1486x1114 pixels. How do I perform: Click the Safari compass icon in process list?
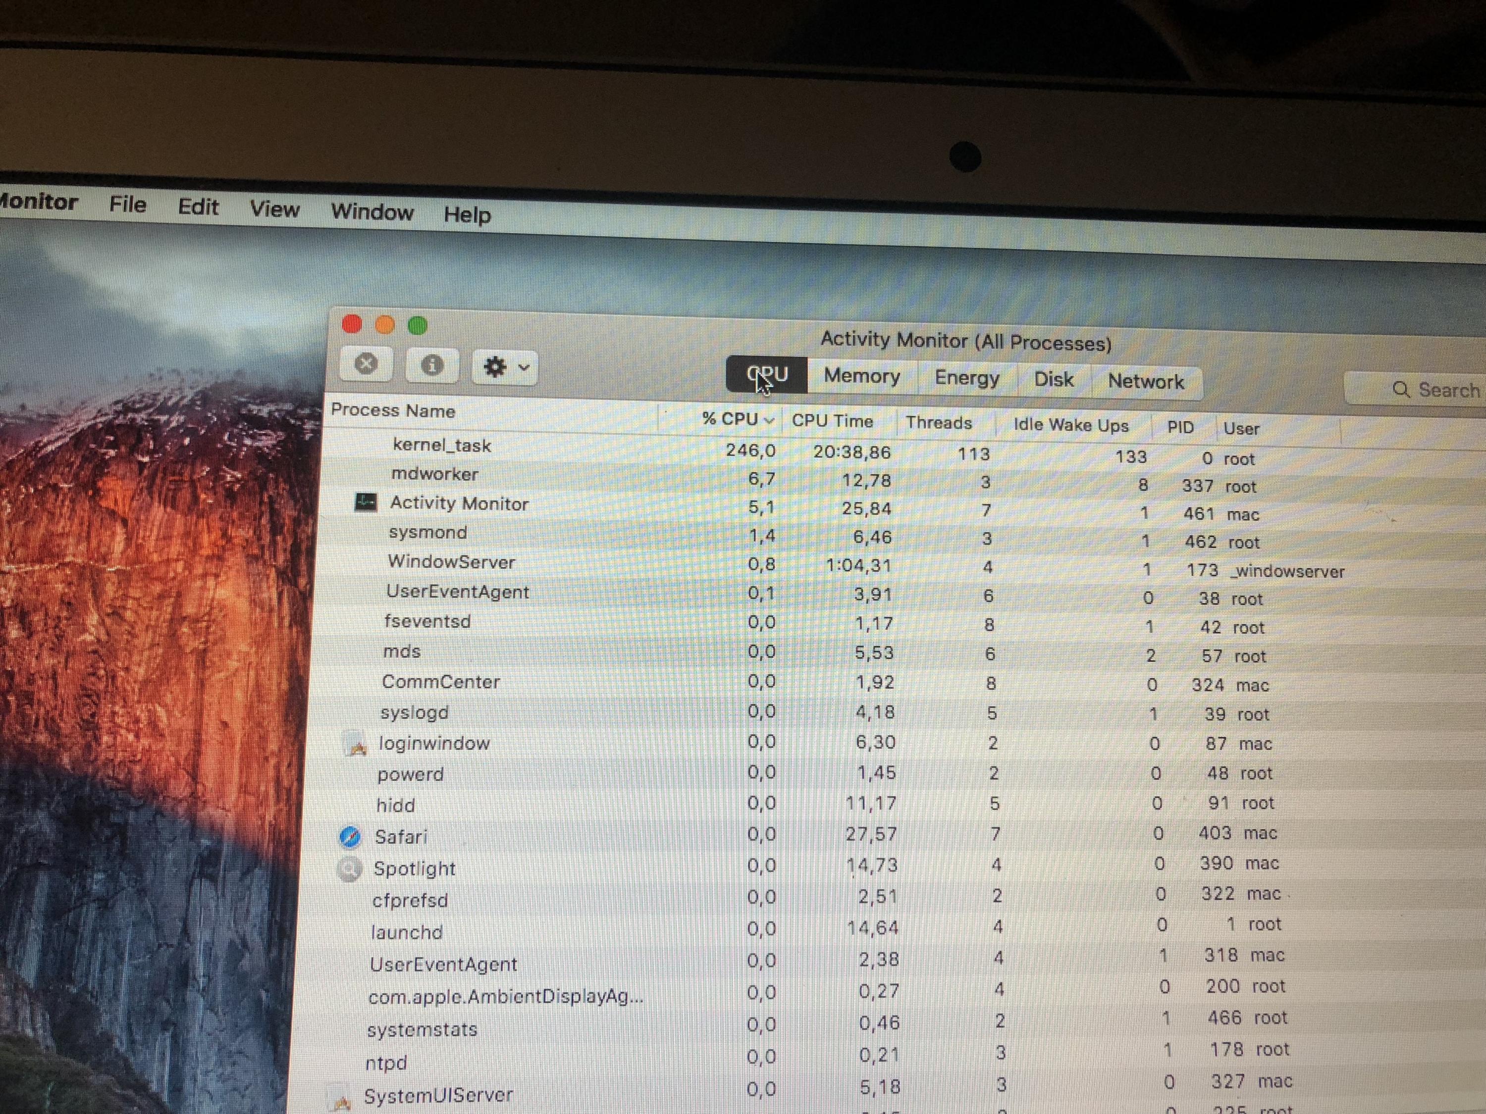click(351, 837)
